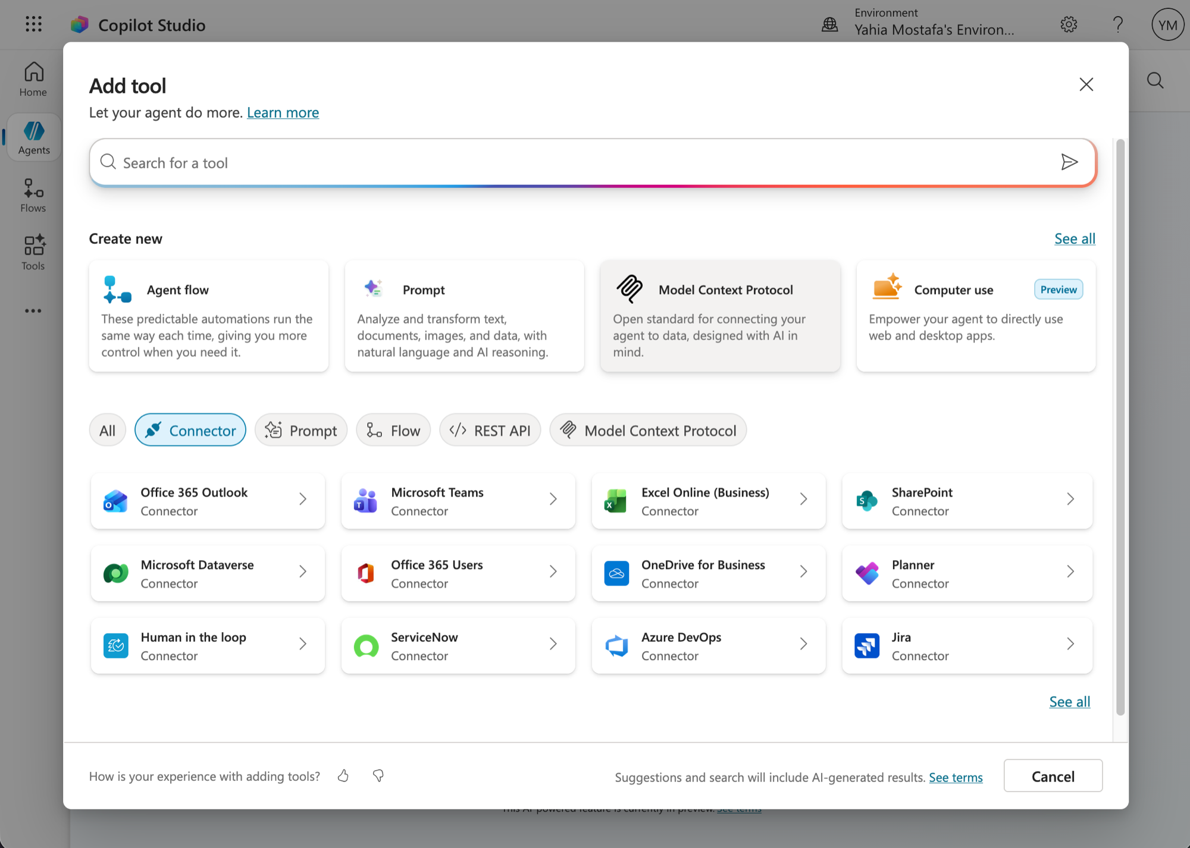
Task: Open the app launcher waffle icon
Action: coord(34,24)
